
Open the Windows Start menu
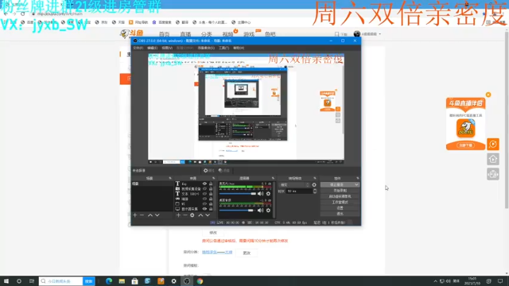pyautogui.click(x=6, y=280)
